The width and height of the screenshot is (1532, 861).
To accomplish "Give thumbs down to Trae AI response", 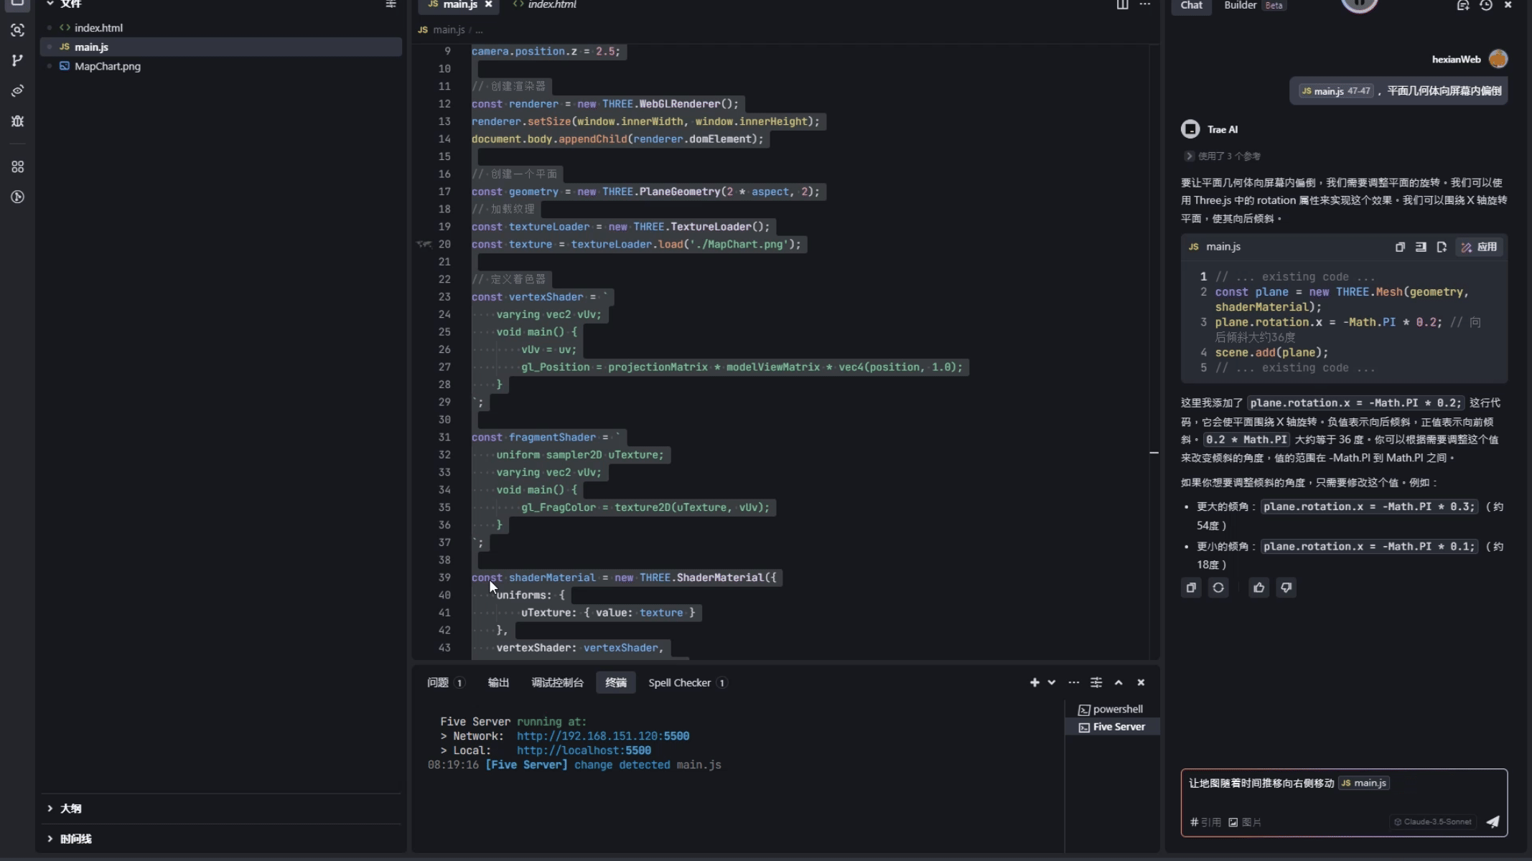I will click(1286, 587).
